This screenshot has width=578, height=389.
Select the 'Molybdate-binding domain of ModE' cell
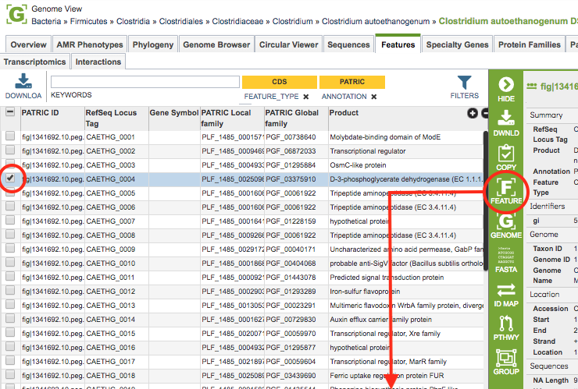(x=405, y=137)
